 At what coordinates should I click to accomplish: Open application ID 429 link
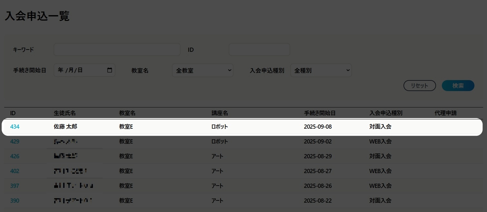click(15, 142)
